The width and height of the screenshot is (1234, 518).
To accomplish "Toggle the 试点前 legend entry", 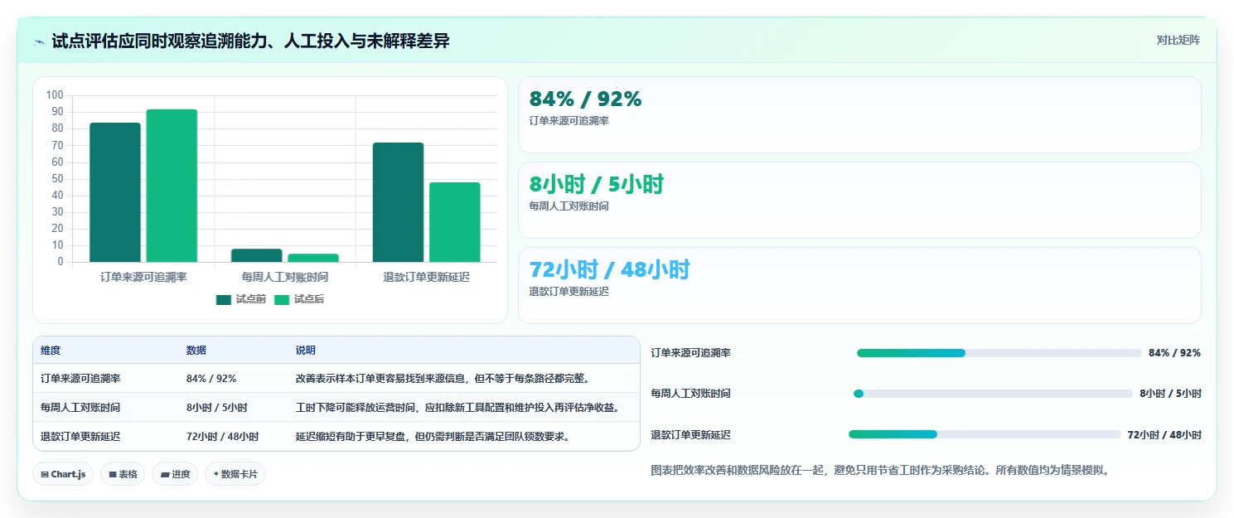I will coord(240,299).
